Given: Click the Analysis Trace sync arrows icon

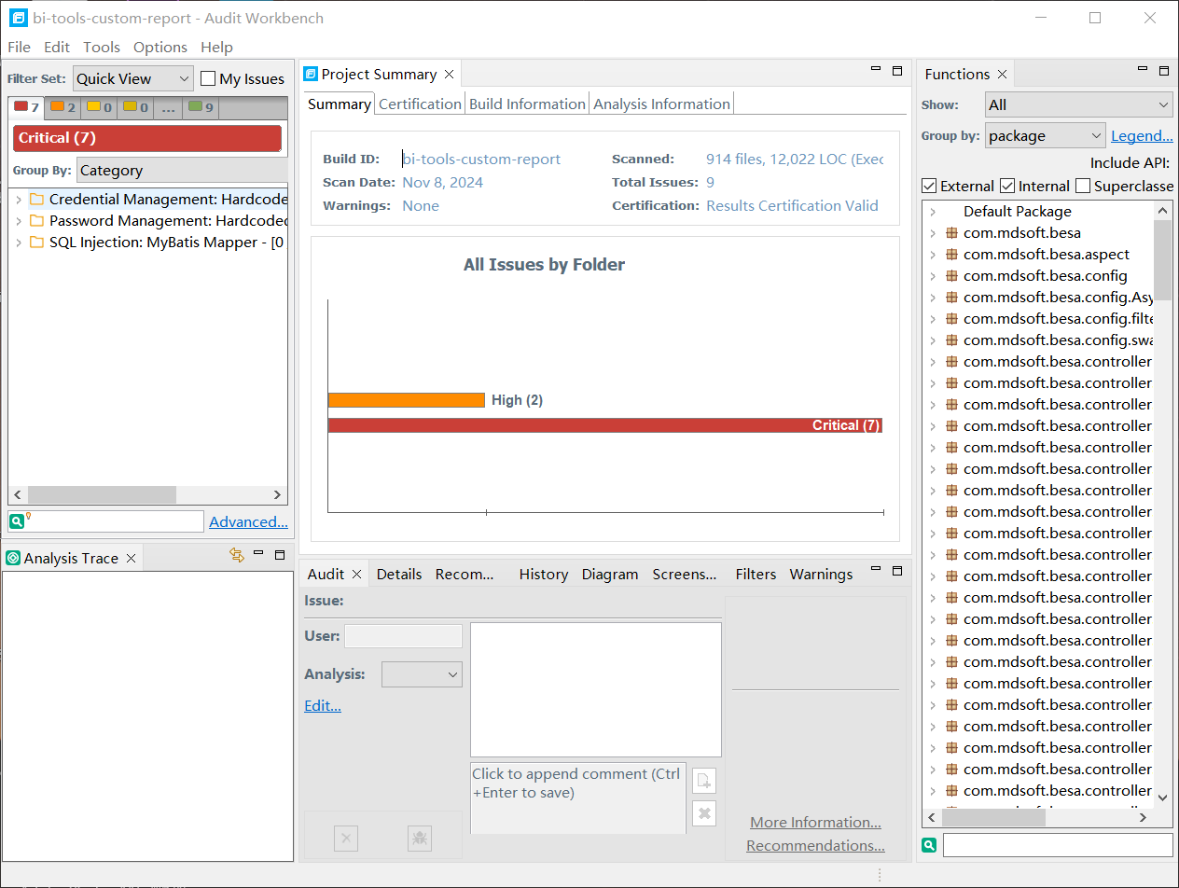Looking at the screenshot, I should coord(236,555).
